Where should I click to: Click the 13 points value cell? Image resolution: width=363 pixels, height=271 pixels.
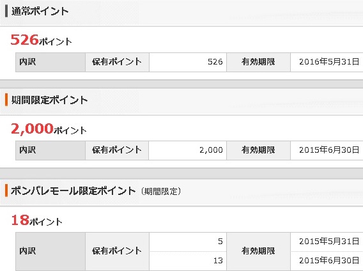coord(188,261)
